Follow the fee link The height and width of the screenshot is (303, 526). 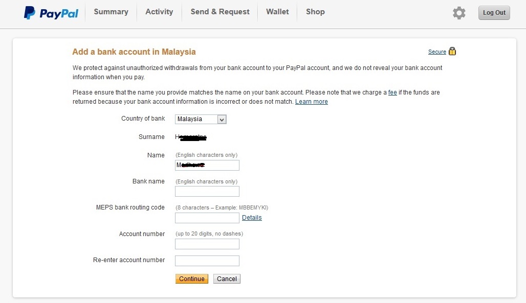tap(392, 92)
